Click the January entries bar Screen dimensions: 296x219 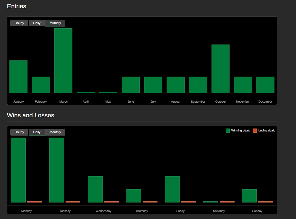click(x=18, y=77)
